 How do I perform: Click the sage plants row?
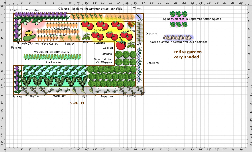(84, 91)
